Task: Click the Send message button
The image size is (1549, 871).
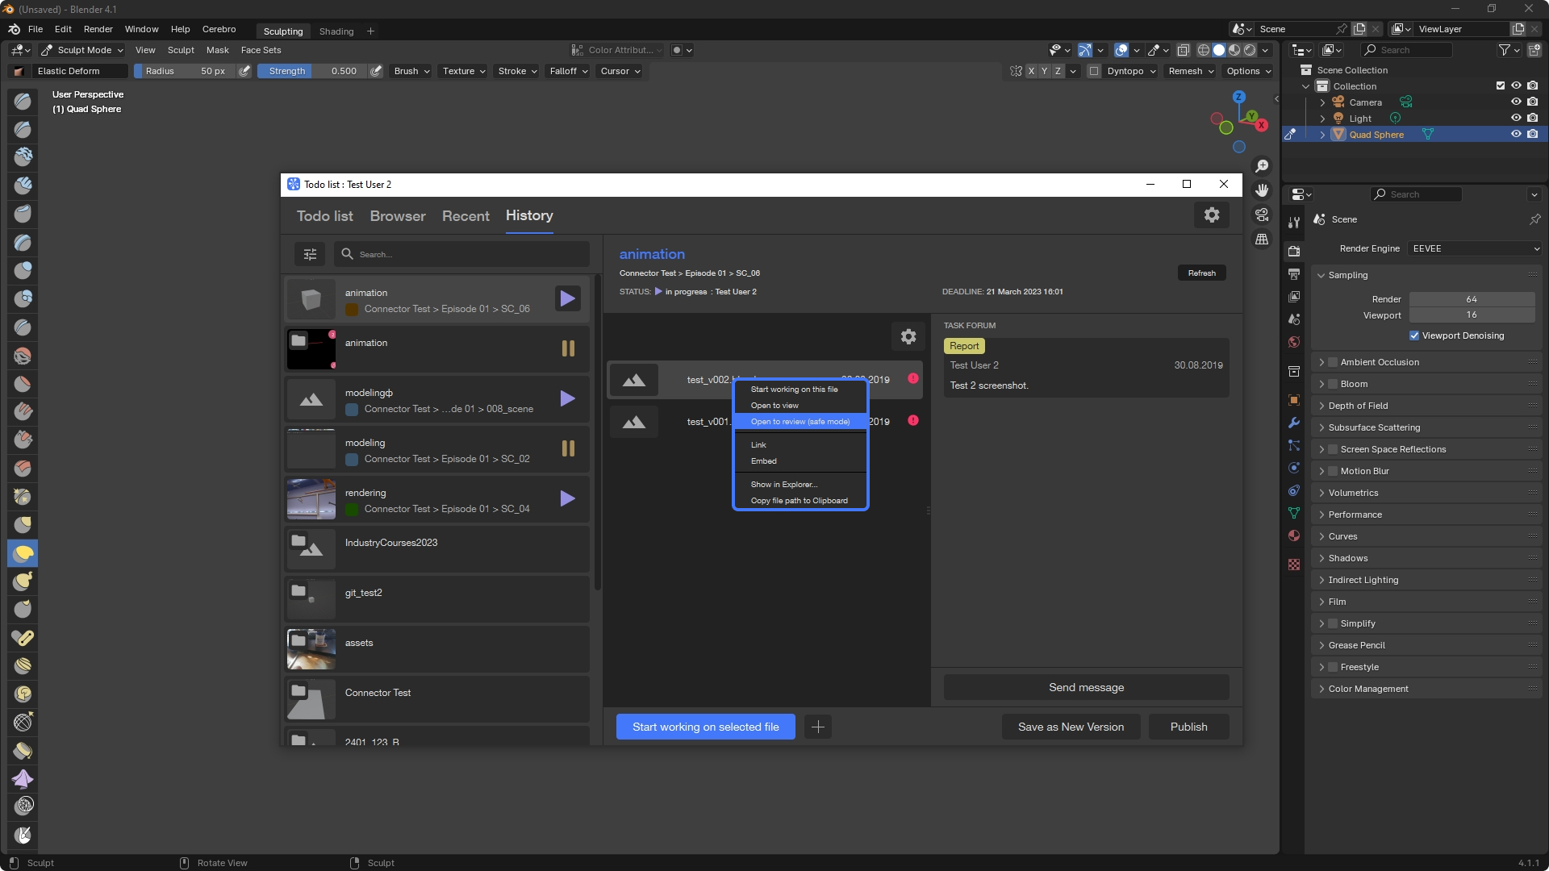Action: tap(1086, 687)
